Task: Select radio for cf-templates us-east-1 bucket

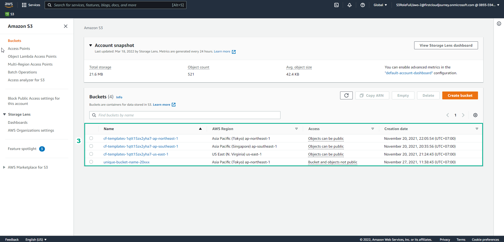Action: [91, 154]
